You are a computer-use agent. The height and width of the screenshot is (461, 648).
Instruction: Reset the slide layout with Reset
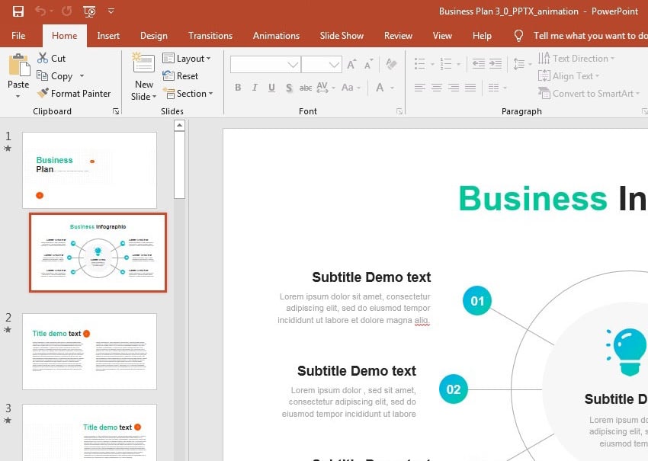[181, 76]
